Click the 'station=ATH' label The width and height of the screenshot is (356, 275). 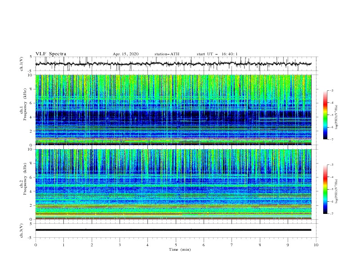167,54
